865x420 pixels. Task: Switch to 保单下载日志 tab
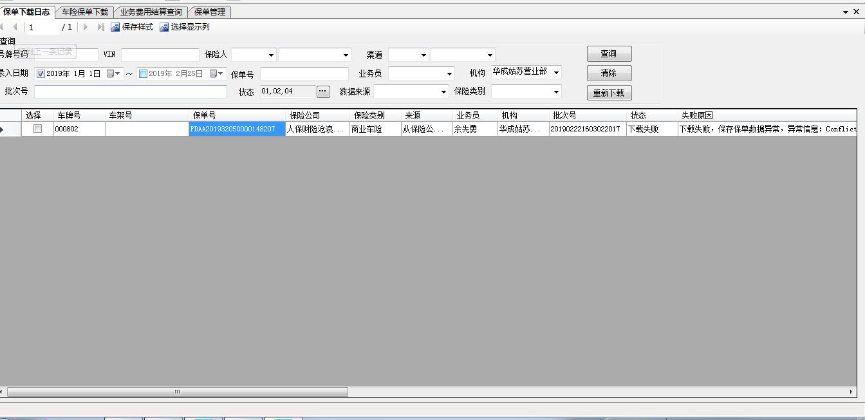pyautogui.click(x=26, y=12)
